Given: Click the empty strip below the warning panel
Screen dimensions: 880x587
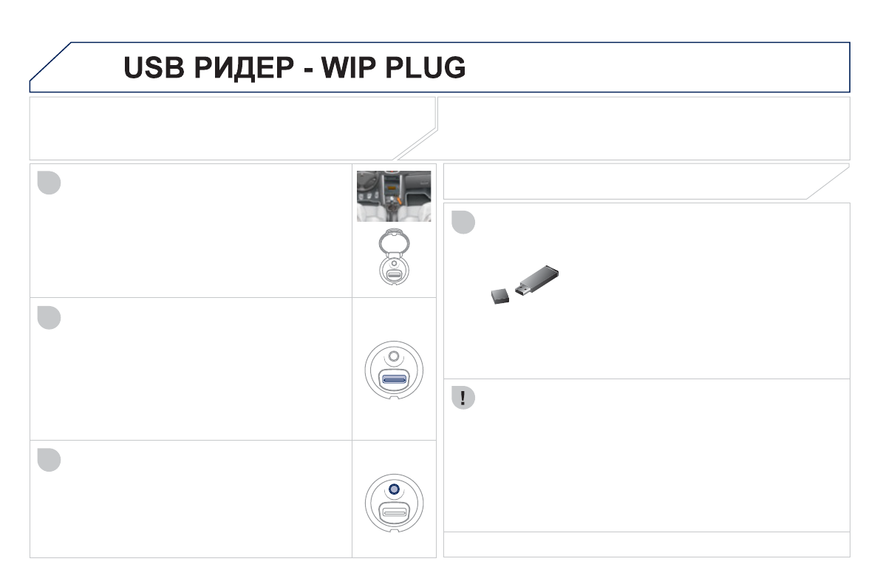Looking at the screenshot, I should pos(647,544).
